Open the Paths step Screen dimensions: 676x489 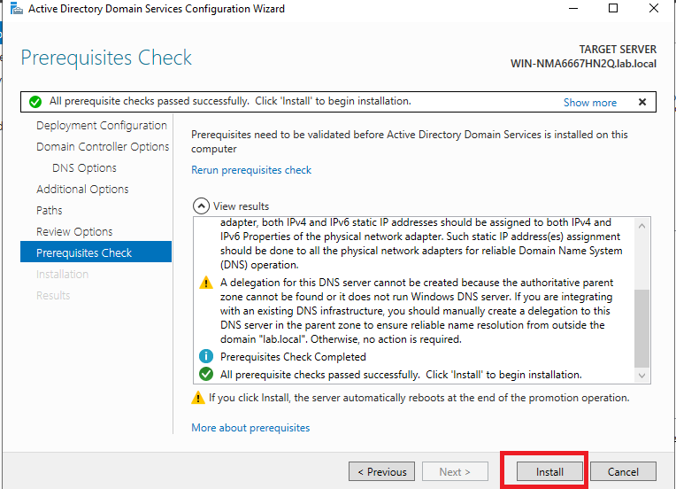(x=50, y=211)
